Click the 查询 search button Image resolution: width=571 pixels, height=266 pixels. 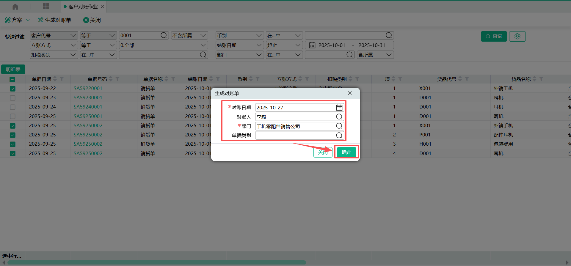pyautogui.click(x=494, y=36)
